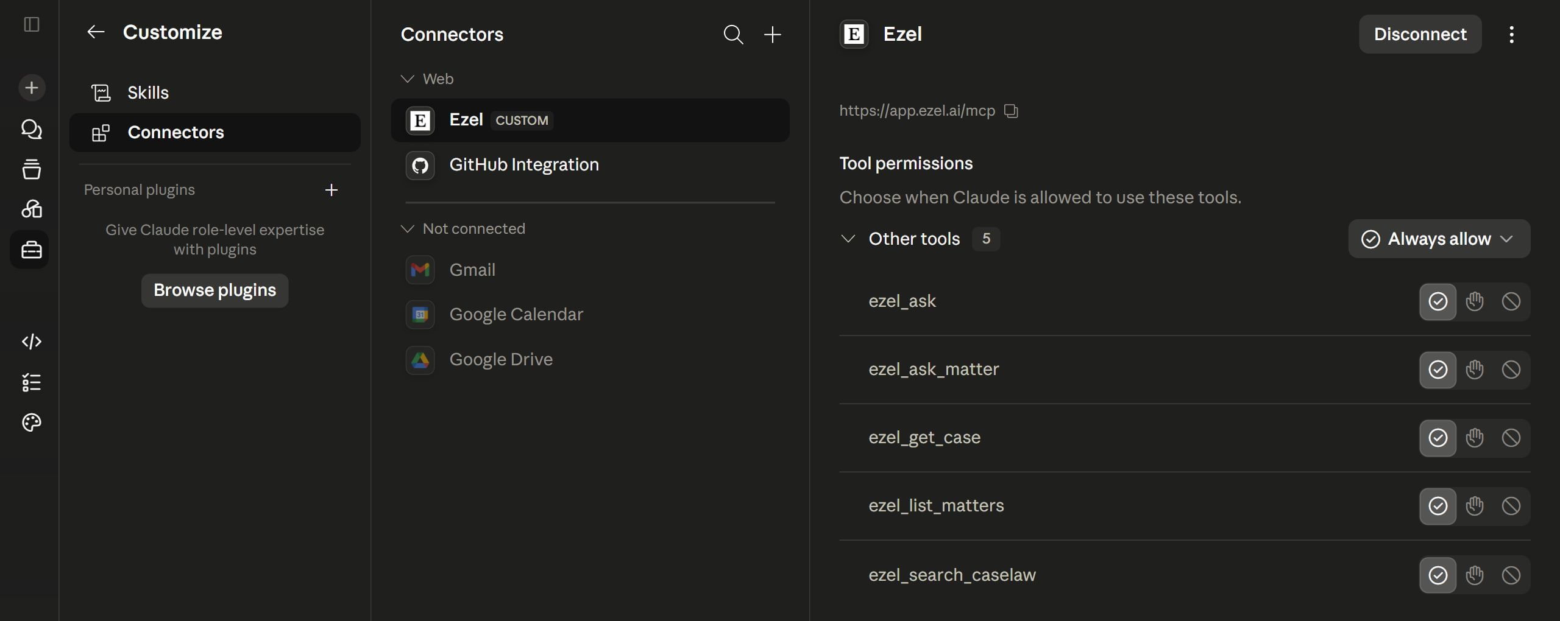Collapse the Not connected group

[x=407, y=229]
